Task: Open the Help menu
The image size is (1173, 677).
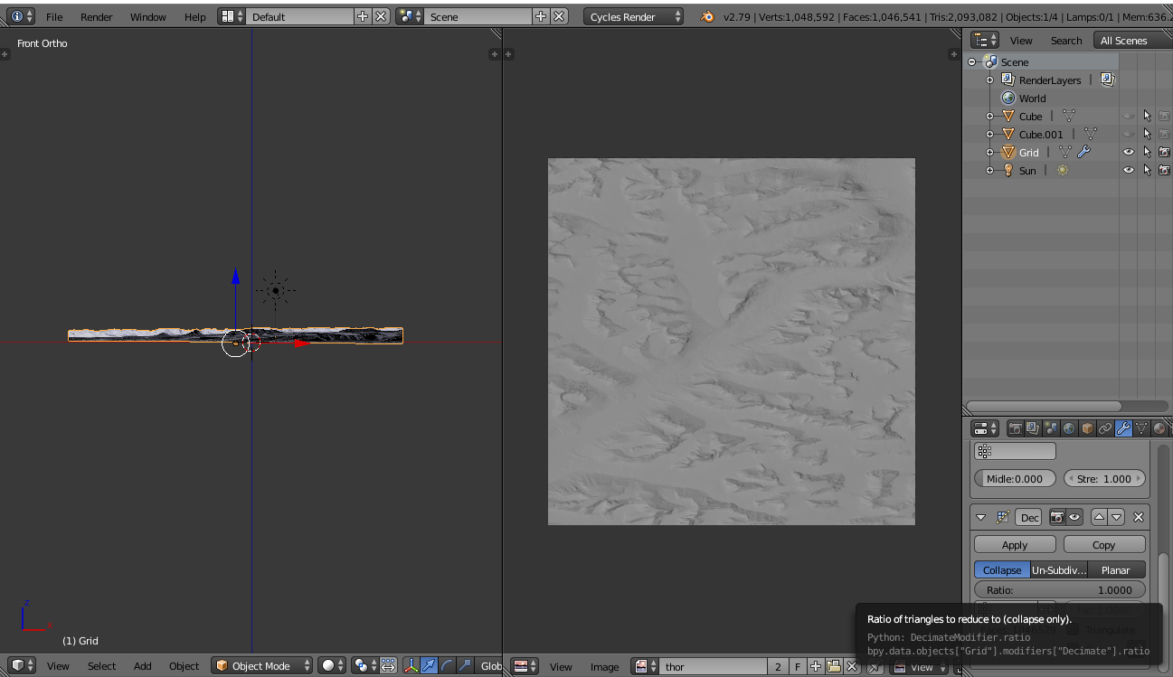Action: click(195, 16)
